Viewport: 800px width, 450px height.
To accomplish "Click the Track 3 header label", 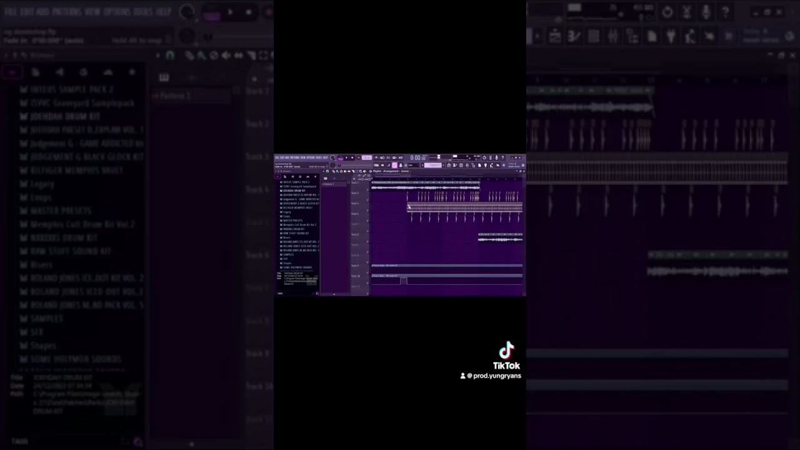I will coord(355,203).
